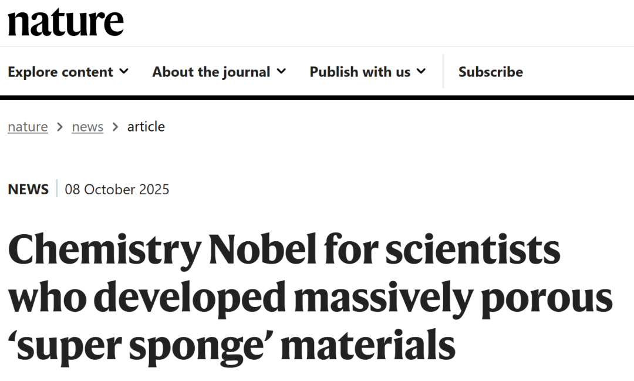Click the bold NEWS category label
Screen dimensions: 634x381
tap(28, 190)
